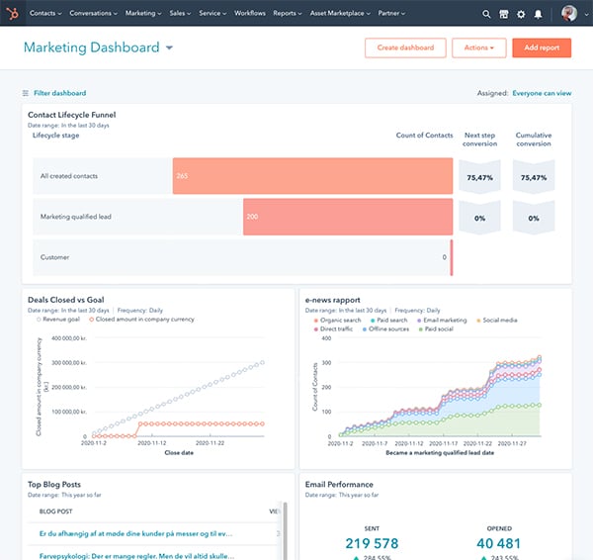593x560 pixels.
Task: Click the Email Performance report title
Action: coord(339,484)
